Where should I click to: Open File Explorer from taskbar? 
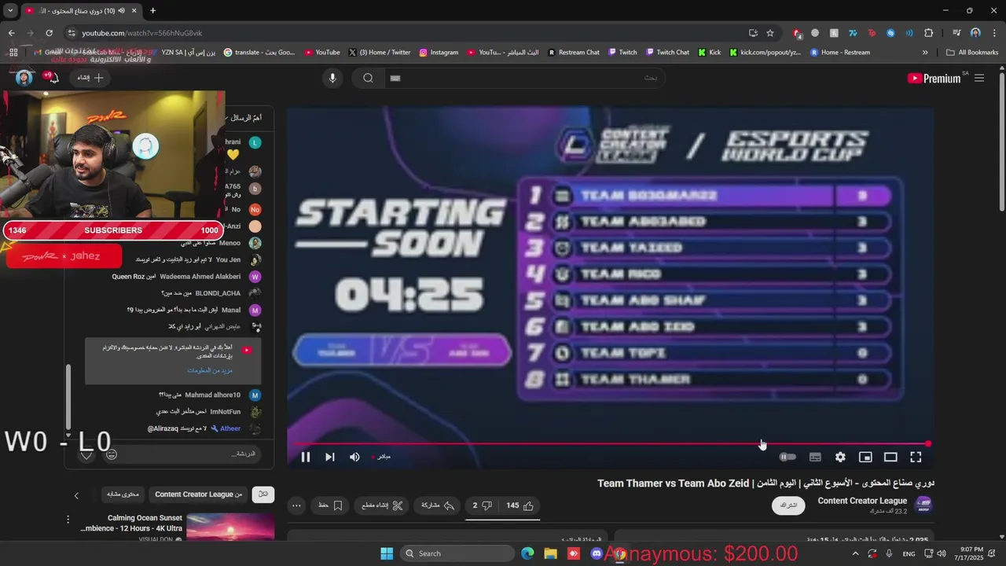(x=551, y=553)
